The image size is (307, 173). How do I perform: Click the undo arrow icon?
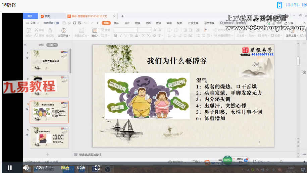point(85,23)
